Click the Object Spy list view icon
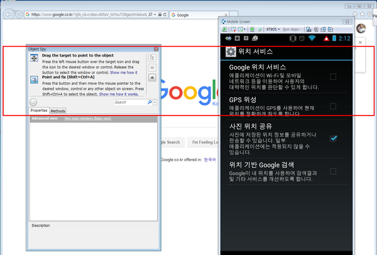Screen dimensions: 377x255 click(x=152, y=68)
